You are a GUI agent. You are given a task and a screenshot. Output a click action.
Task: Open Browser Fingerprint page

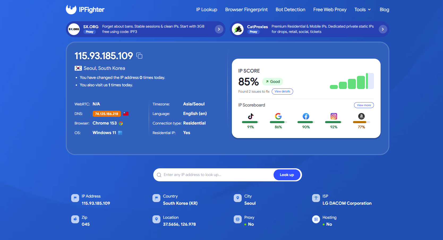tap(246, 10)
